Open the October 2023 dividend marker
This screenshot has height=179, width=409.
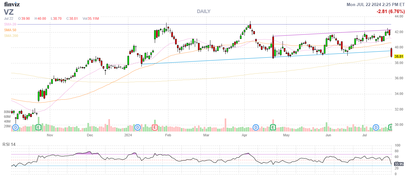(16, 127)
